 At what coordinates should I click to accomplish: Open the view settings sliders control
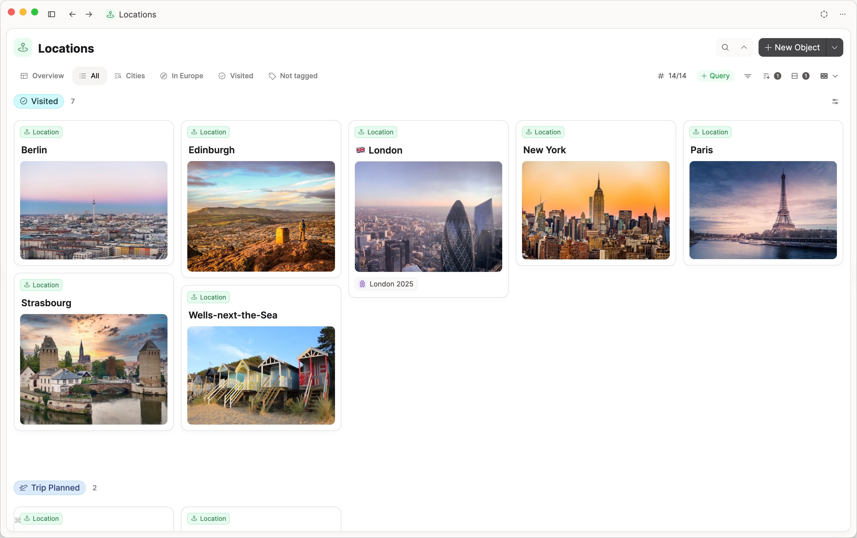835,101
